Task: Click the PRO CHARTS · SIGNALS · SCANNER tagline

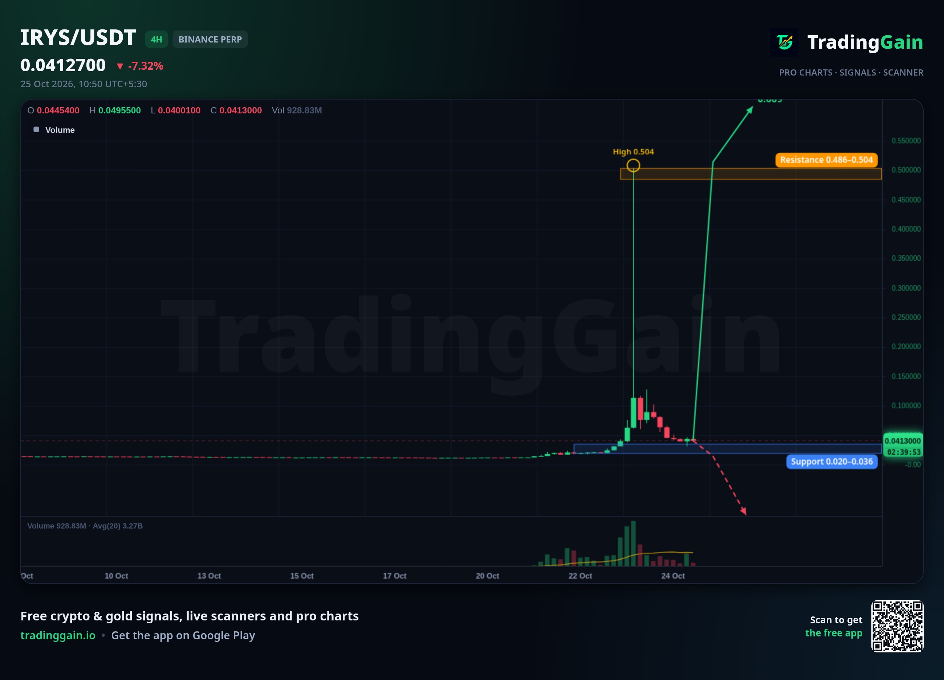Action: (851, 72)
